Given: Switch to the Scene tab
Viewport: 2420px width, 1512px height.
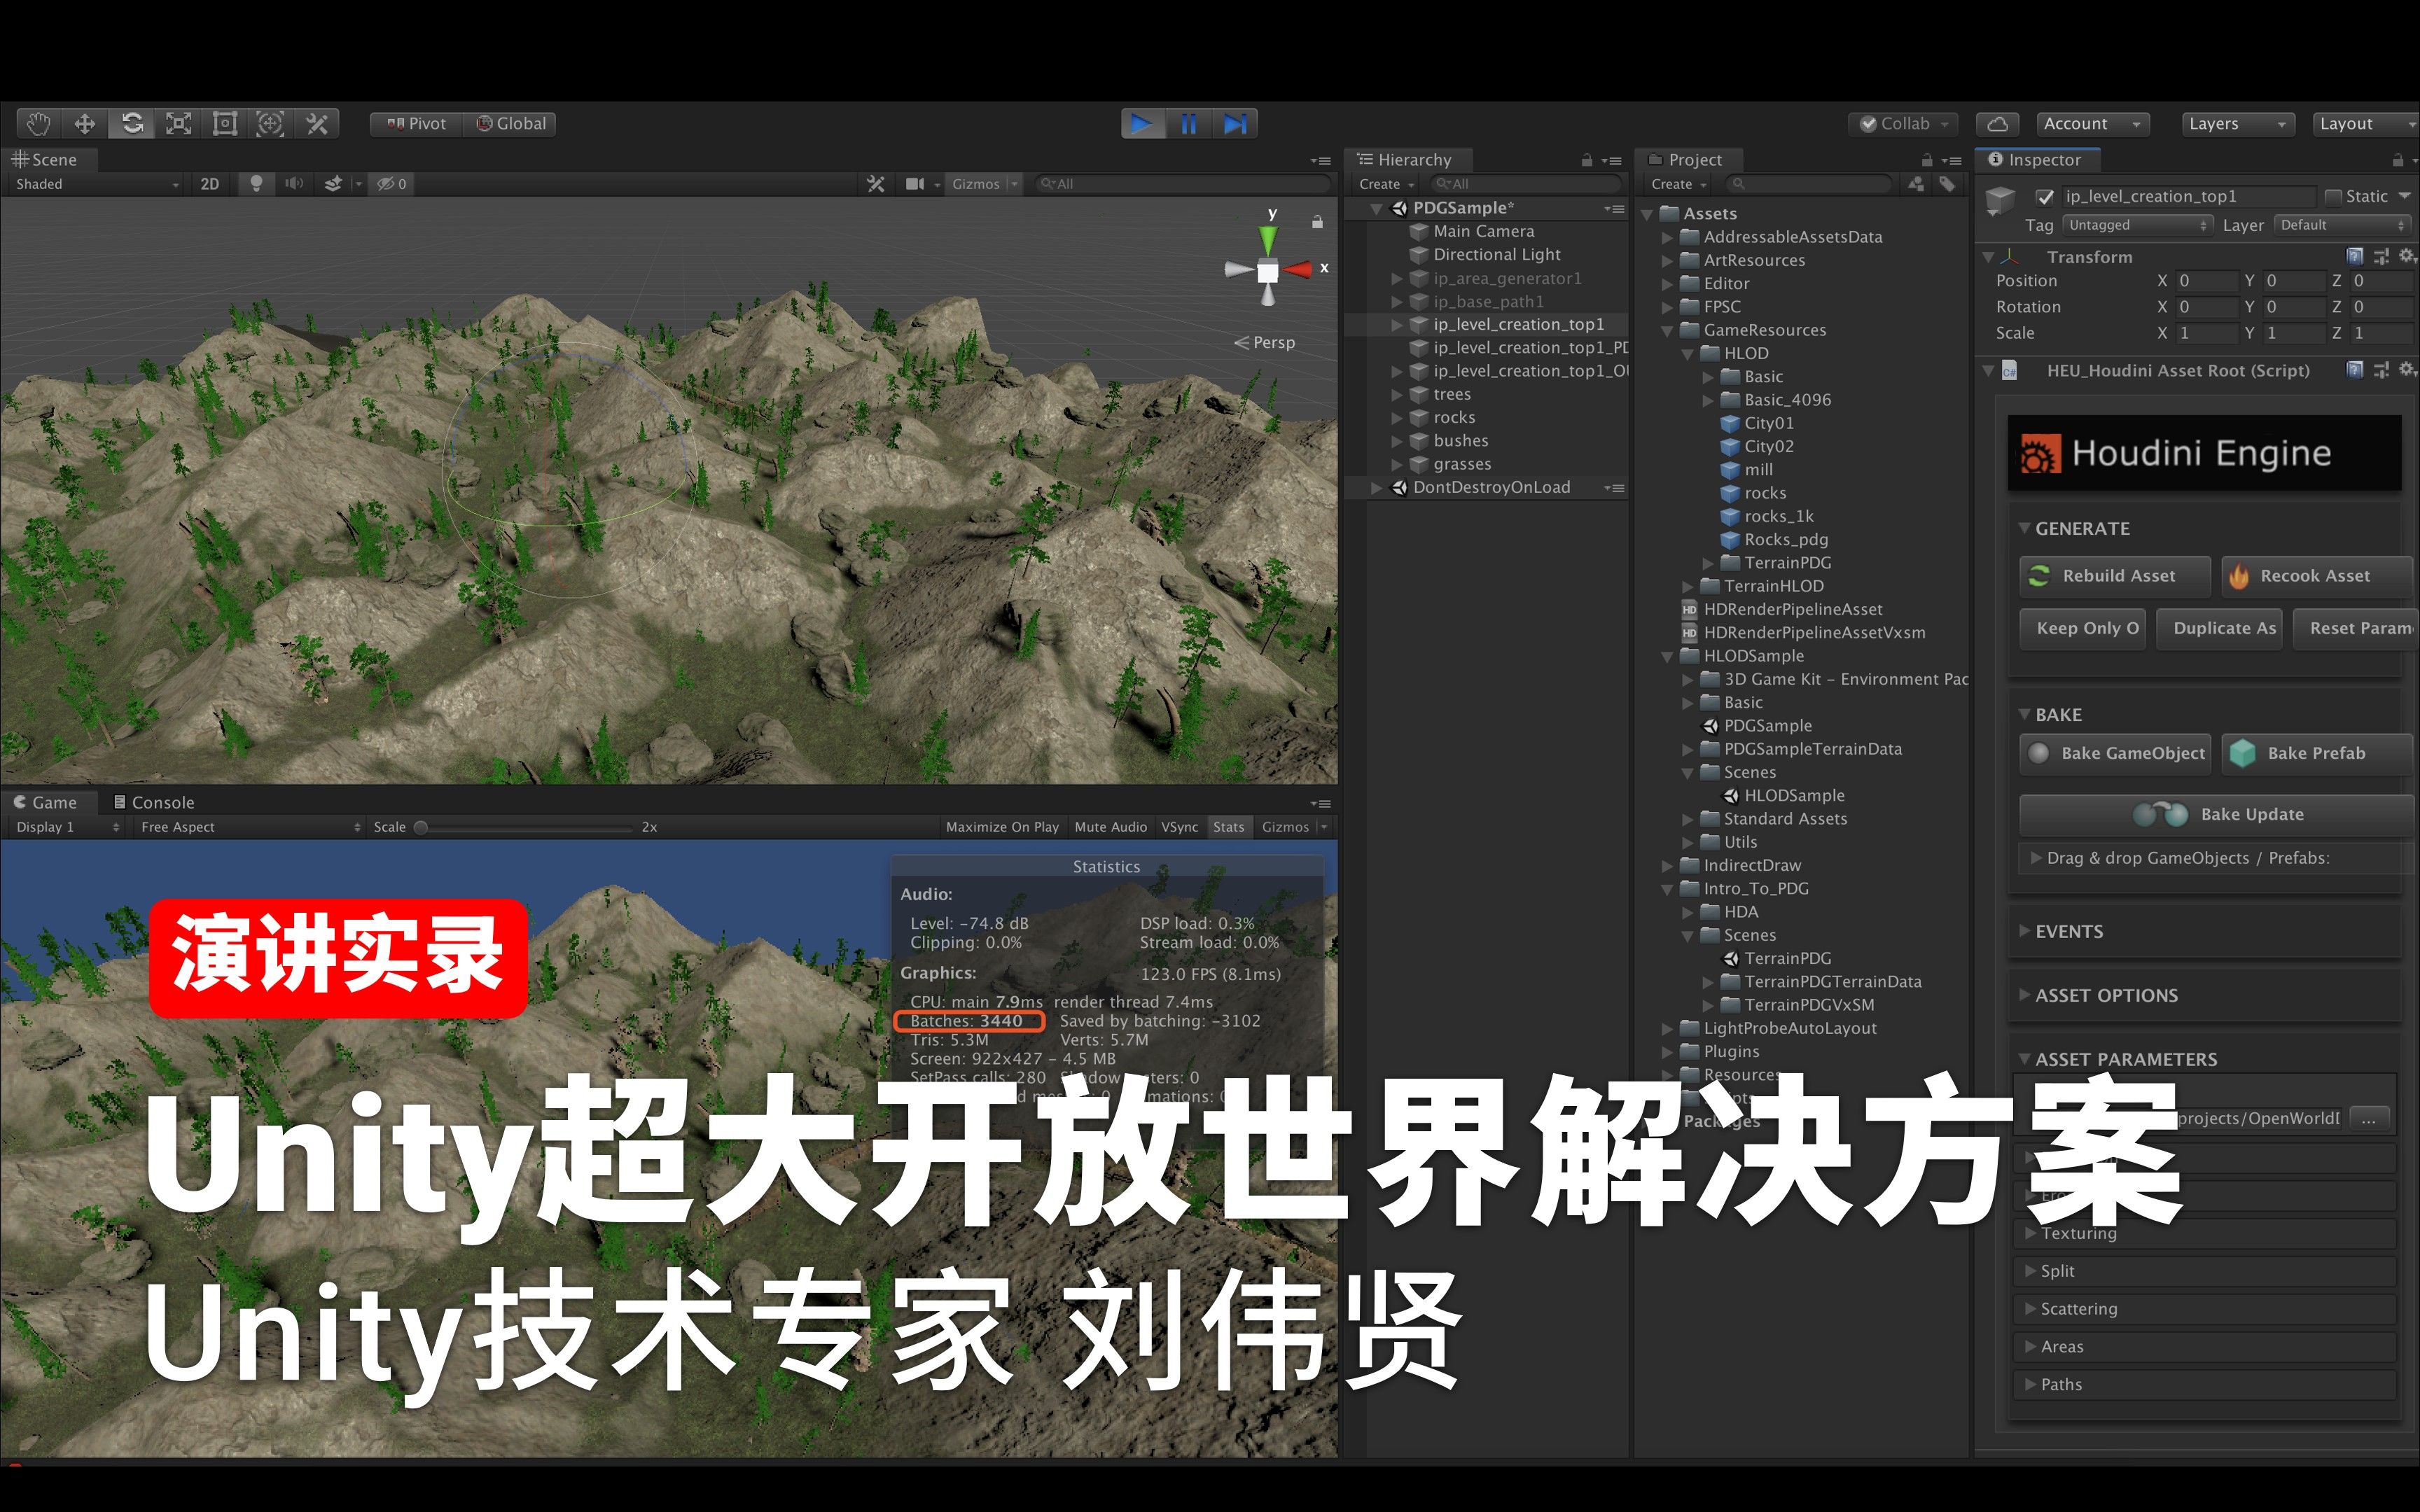Looking at the screenshot, I should click(x=48, y=159).
